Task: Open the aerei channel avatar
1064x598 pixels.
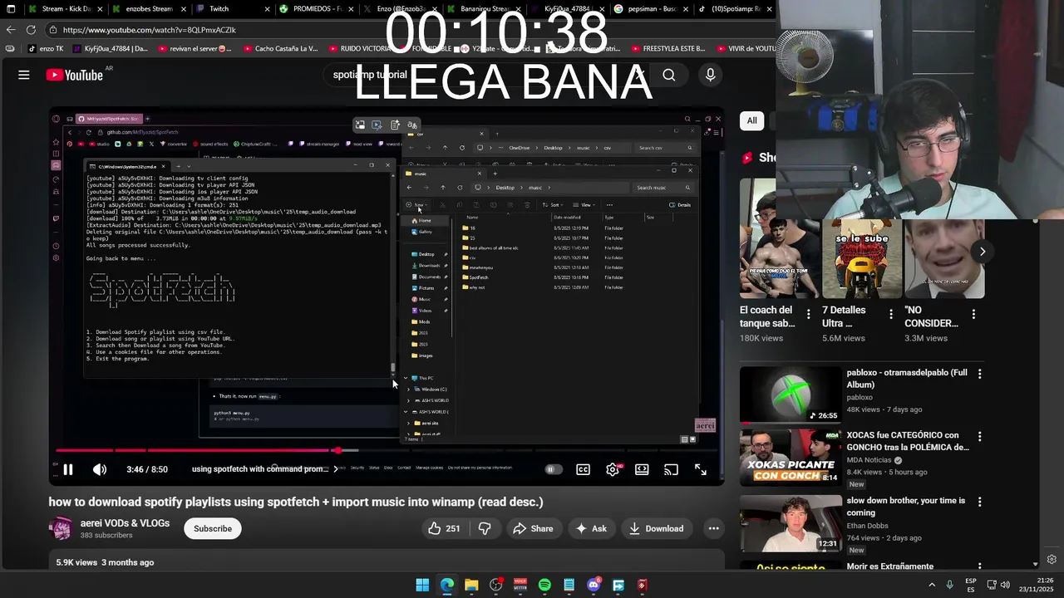Action: point(61,528)
